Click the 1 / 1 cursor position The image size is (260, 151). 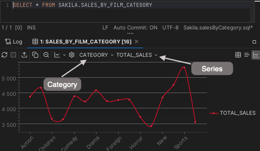(x=6, y=27)
